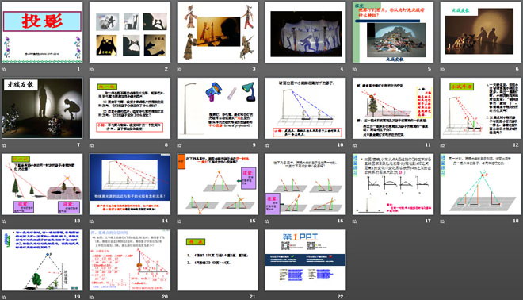Image resolution: width=523 pixels, height=300 pixels.
Task: Click the slide number 1 label
Action: pos(78,69)
